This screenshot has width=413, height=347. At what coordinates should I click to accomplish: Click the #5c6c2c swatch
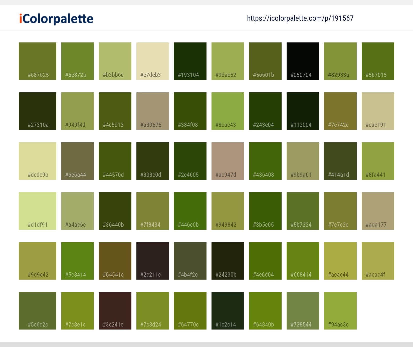click(38, 311)
